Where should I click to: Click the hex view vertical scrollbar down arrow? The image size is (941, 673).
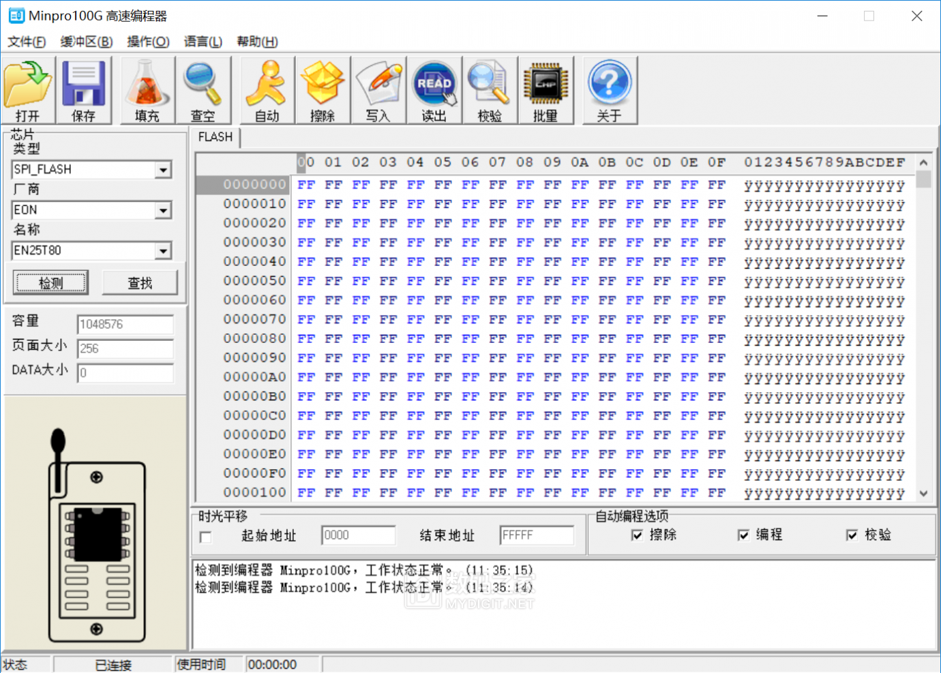pyautogui.click(x=923, y=494)
